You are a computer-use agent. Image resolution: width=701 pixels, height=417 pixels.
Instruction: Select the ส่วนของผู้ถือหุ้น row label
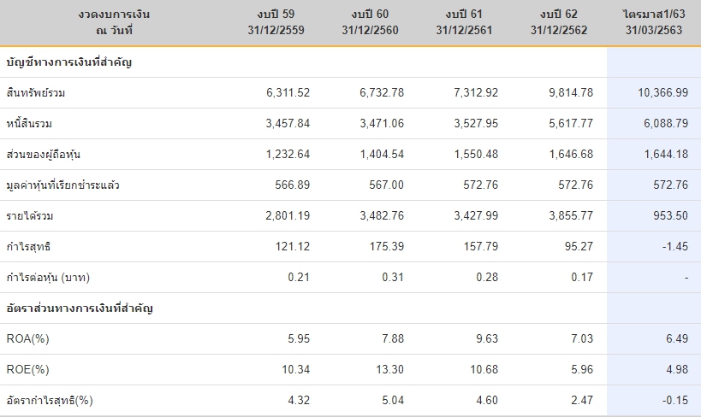tap(43, 155)
